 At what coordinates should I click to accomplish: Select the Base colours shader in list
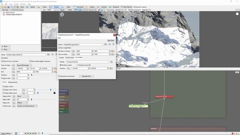pos(10,12)
